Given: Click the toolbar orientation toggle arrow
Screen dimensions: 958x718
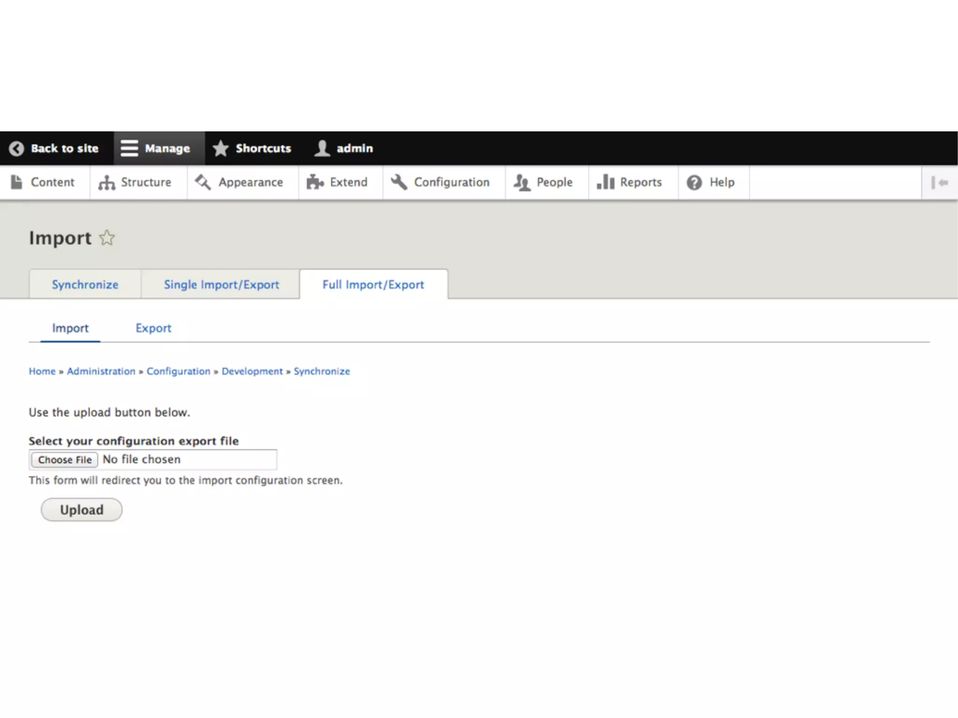Looking at the screenshot, I should (939, 182).
